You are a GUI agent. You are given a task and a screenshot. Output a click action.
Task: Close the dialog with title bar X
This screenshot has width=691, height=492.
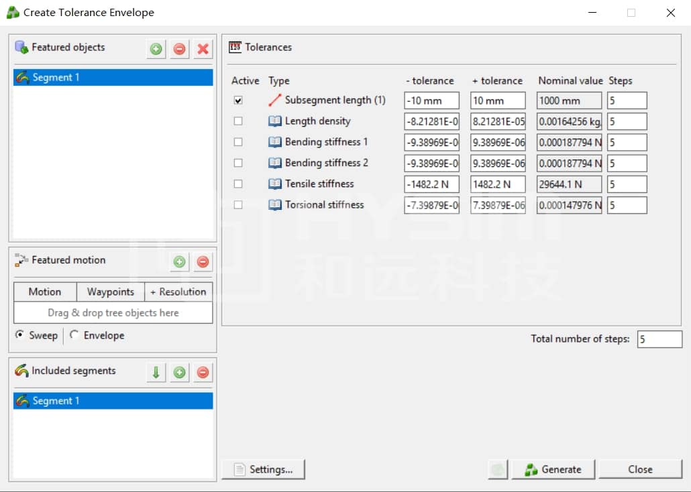pos(670,12)
